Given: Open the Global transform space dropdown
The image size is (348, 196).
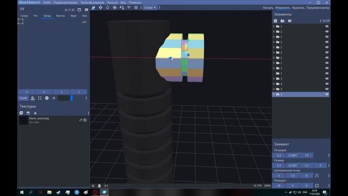Looking at the screenshot, I should pos(150,8).
